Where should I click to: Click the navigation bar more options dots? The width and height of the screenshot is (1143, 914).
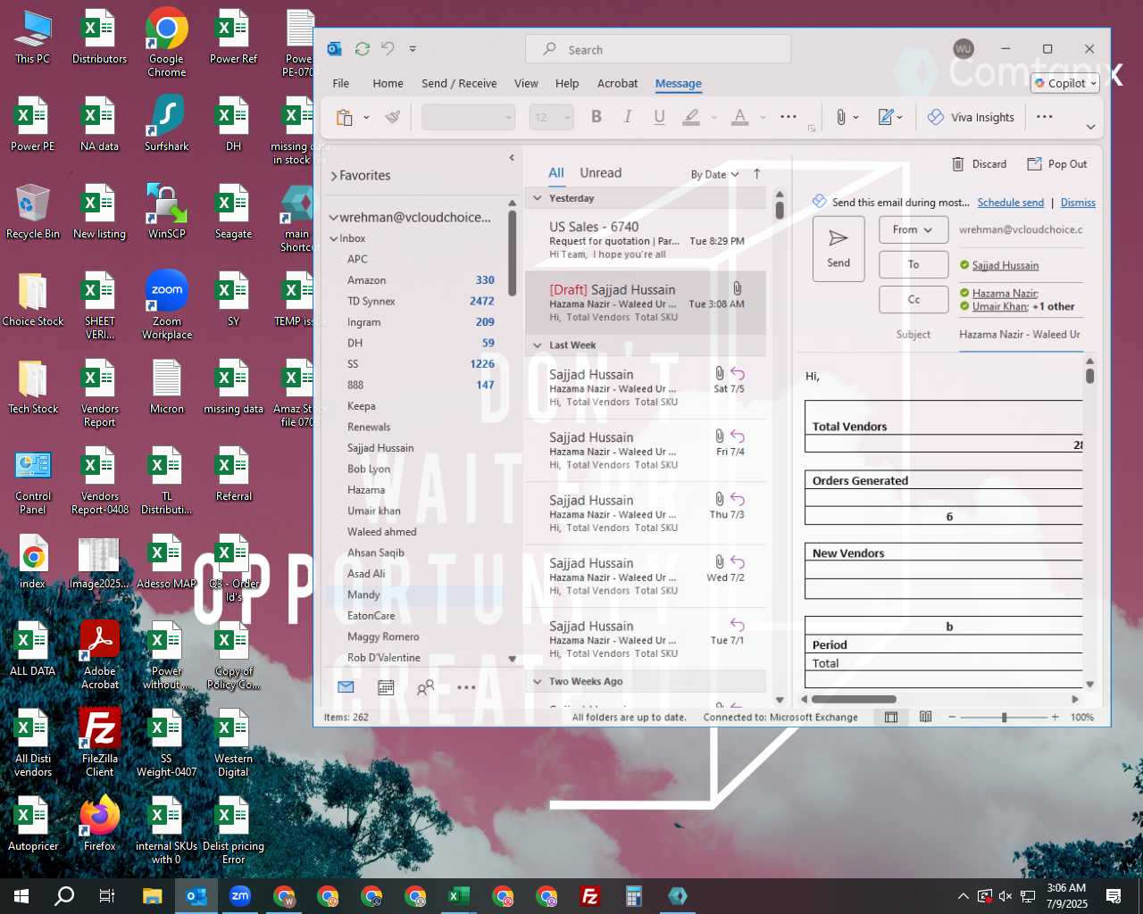pos(466,687)
